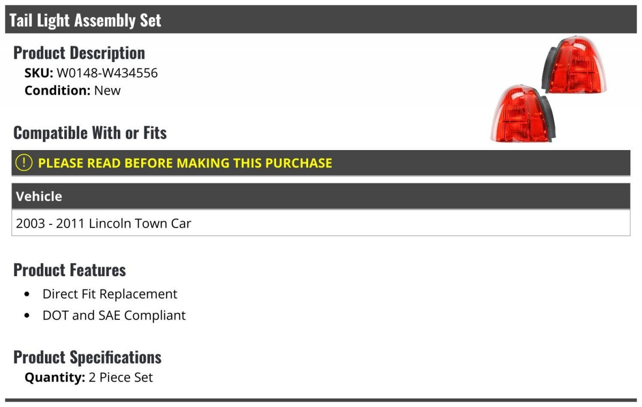Screen dimensions: 642x407
Task: Click the DOT and SAE Compliant bullet
Action: (114, 315)
